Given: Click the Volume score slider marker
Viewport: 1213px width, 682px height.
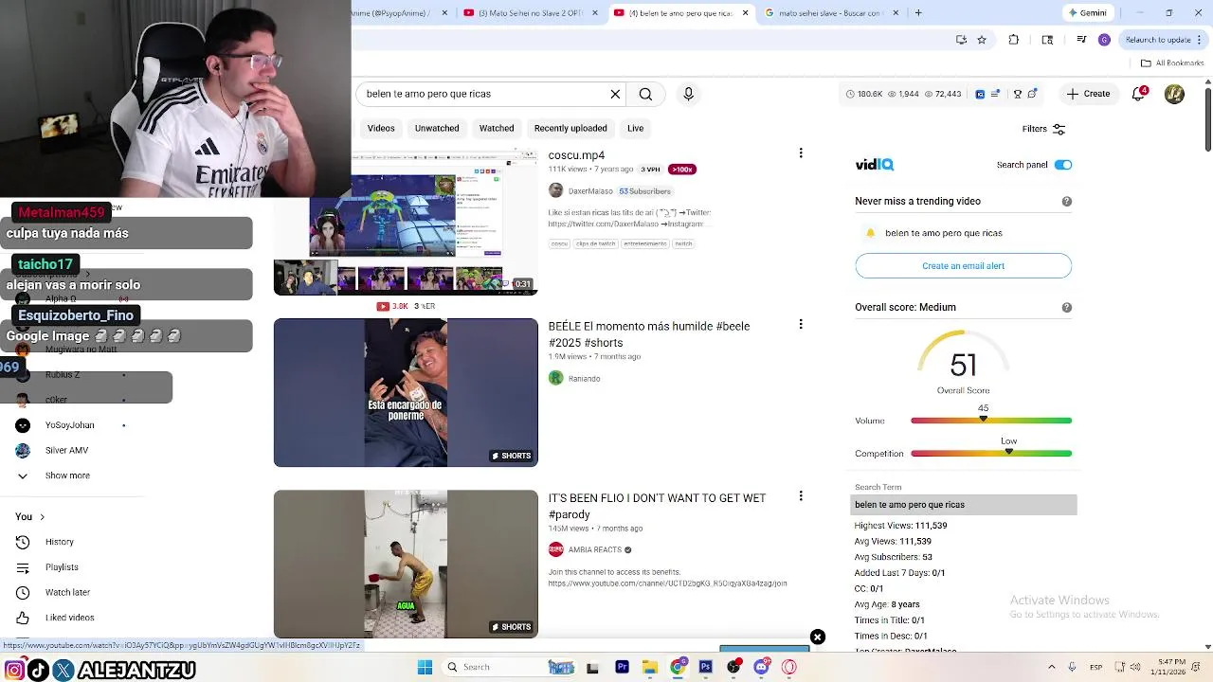Looking at the screenshot, I should [x=983, y=419].
